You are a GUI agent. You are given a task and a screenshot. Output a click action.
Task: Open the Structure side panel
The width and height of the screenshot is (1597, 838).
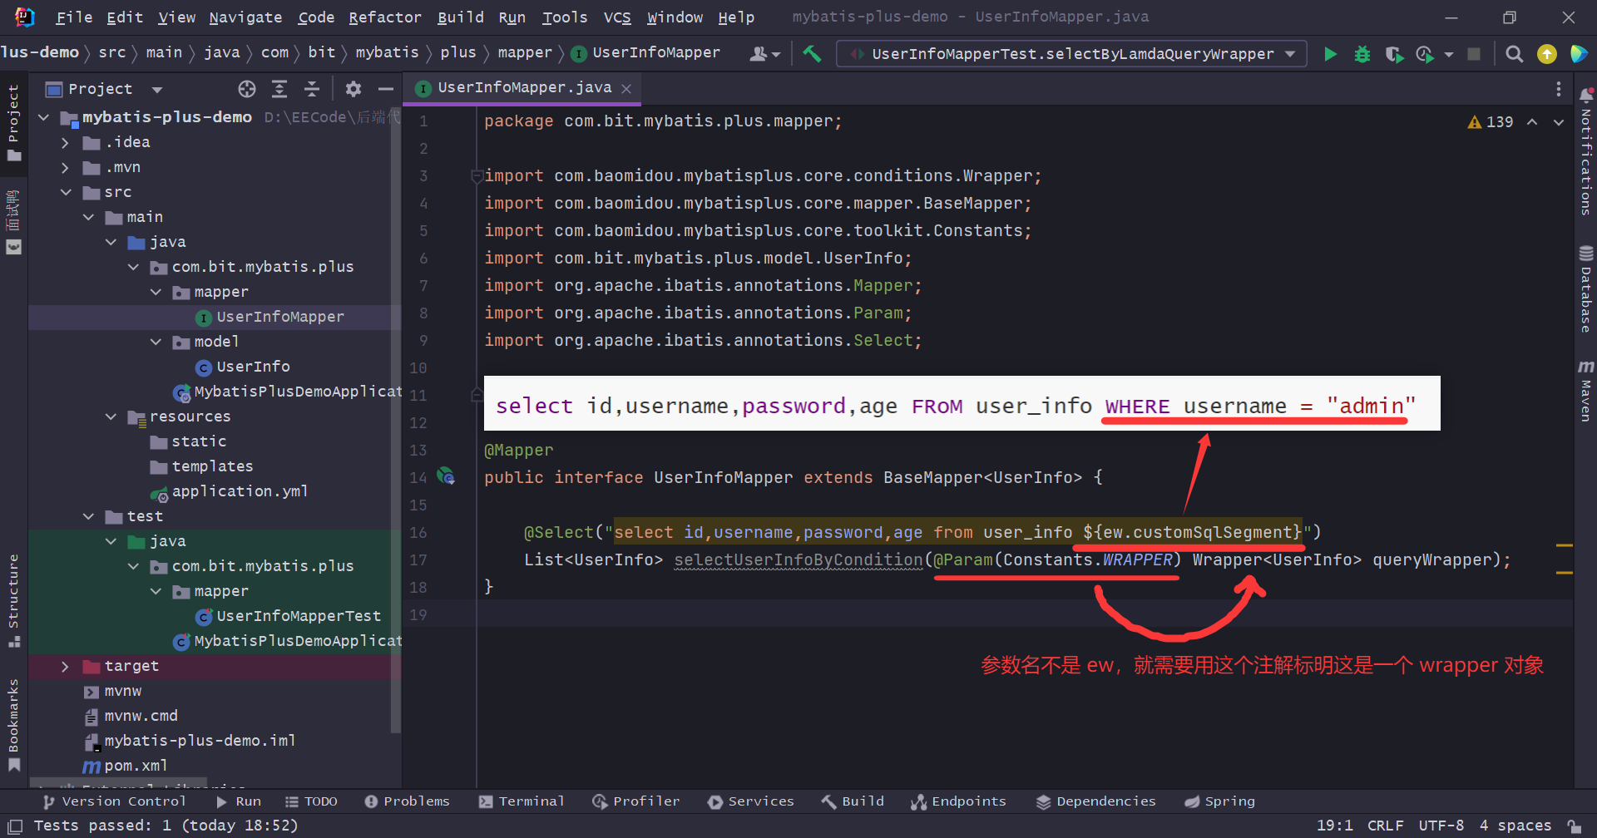13,600
